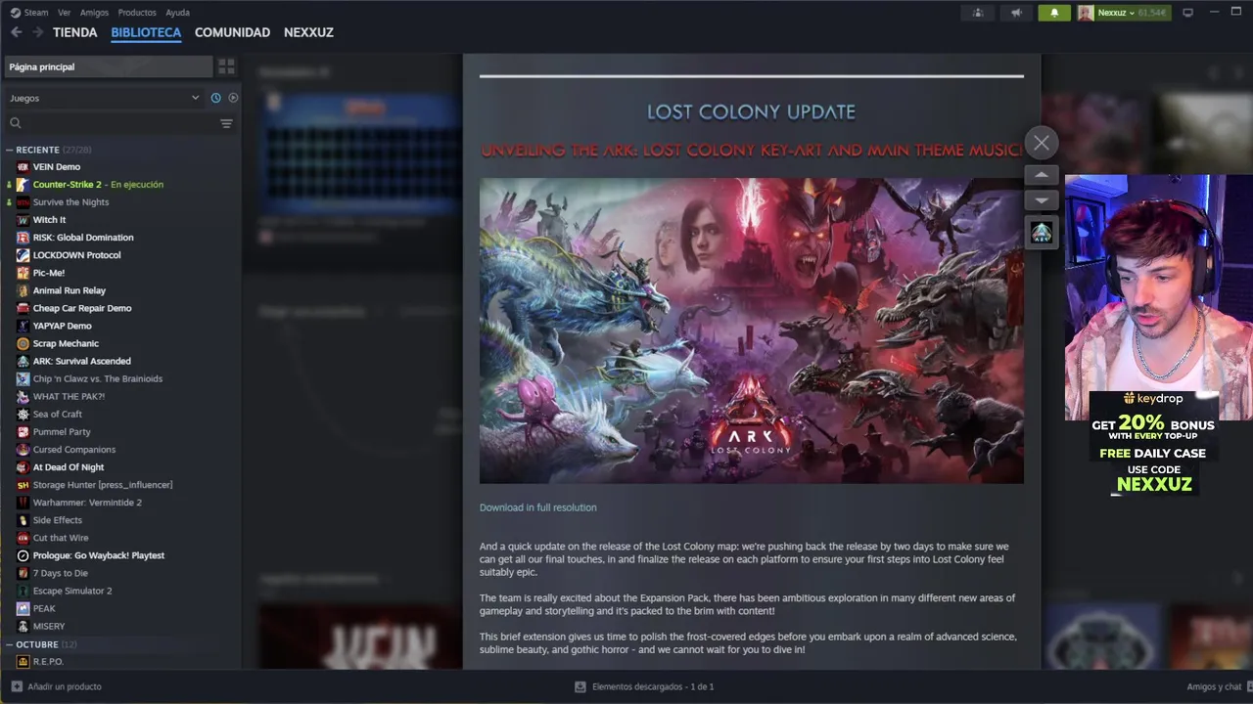Click the library search field
The height and width of the screenshot is (704, 1253).
coord(113,123)
